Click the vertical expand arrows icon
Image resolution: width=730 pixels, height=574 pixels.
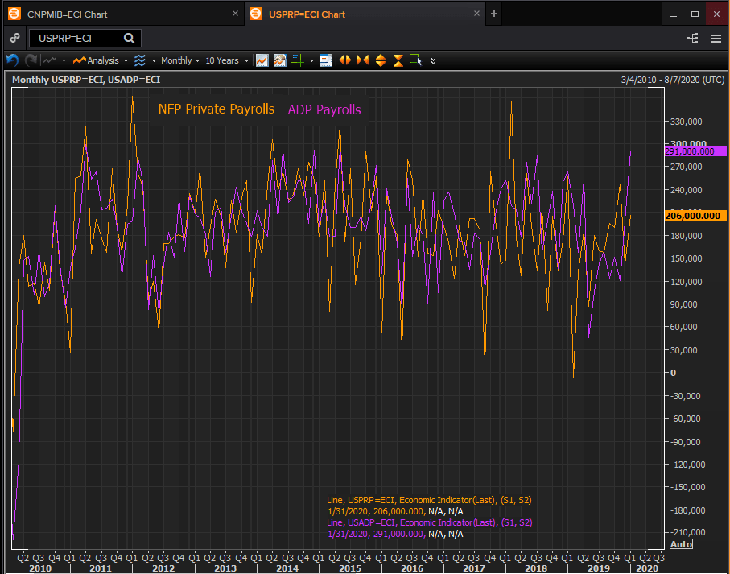pos(380,60)
